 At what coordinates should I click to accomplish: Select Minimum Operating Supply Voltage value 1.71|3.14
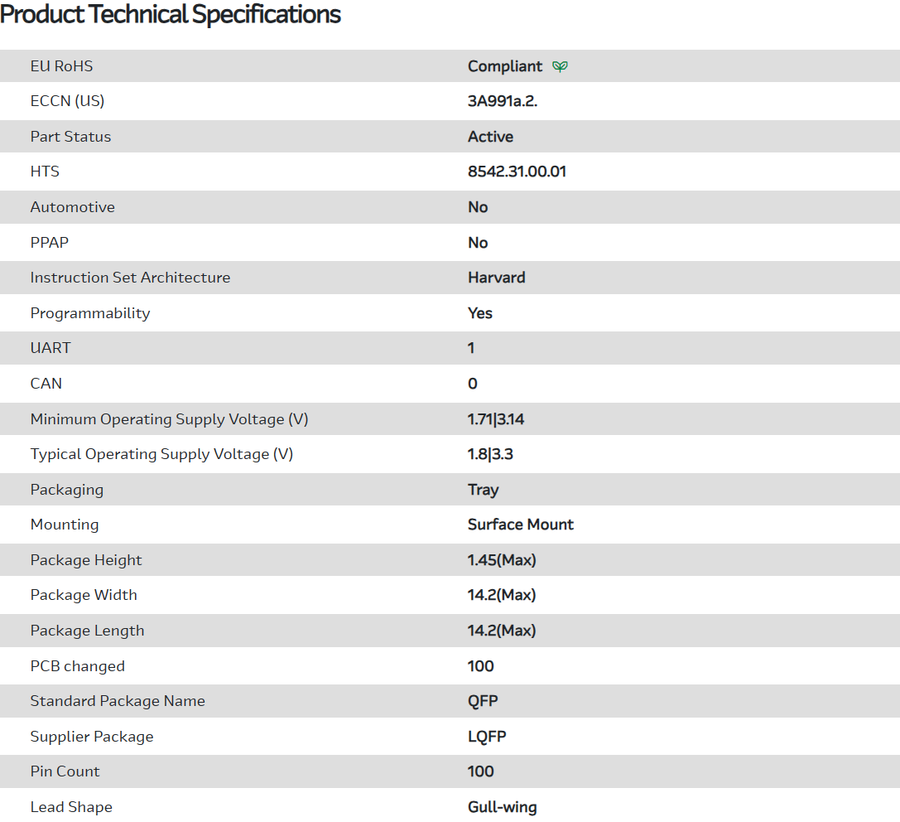coord(496,419)
